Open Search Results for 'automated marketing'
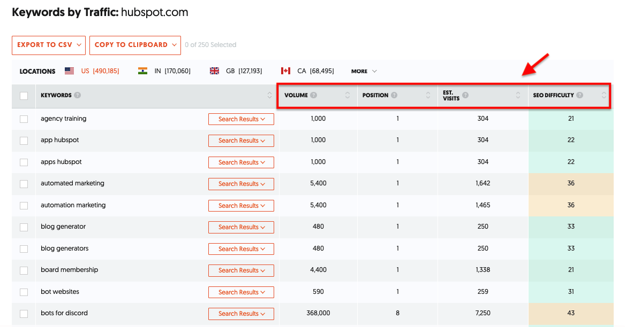This screenshot has height=327, width=626. click(x=241, y=184)
